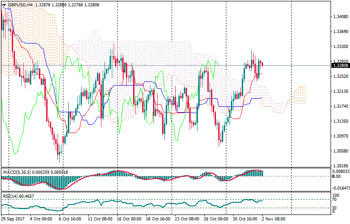Click the 29 Sep 2017 date label
Viewport: 350px width, 224px height.
click(12, 219)
